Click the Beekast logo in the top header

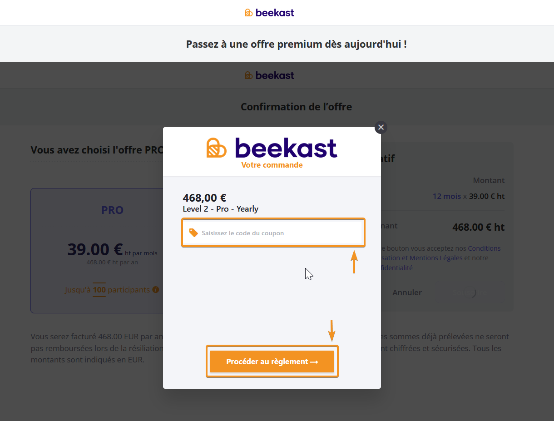click(270, 13)
